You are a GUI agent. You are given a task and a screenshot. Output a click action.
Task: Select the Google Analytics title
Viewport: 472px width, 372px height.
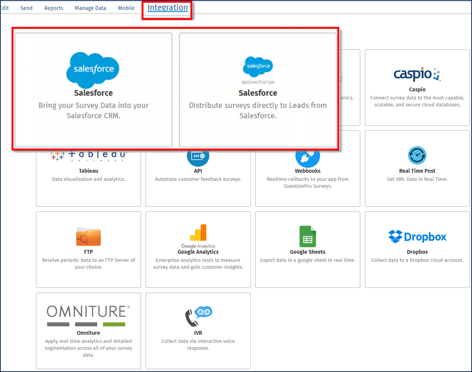pyautogui.click(x=198, y=252)
